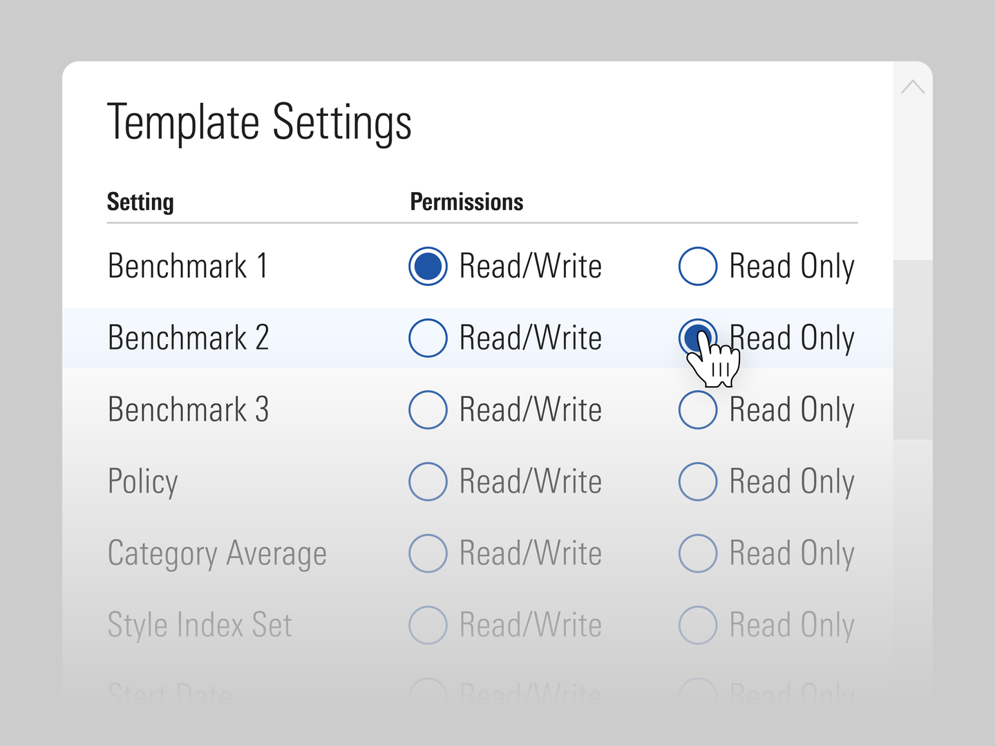Viewport: 995px width, 746px height.
Task: Select Read/Write for Benchmark 3
Action: 428,410
